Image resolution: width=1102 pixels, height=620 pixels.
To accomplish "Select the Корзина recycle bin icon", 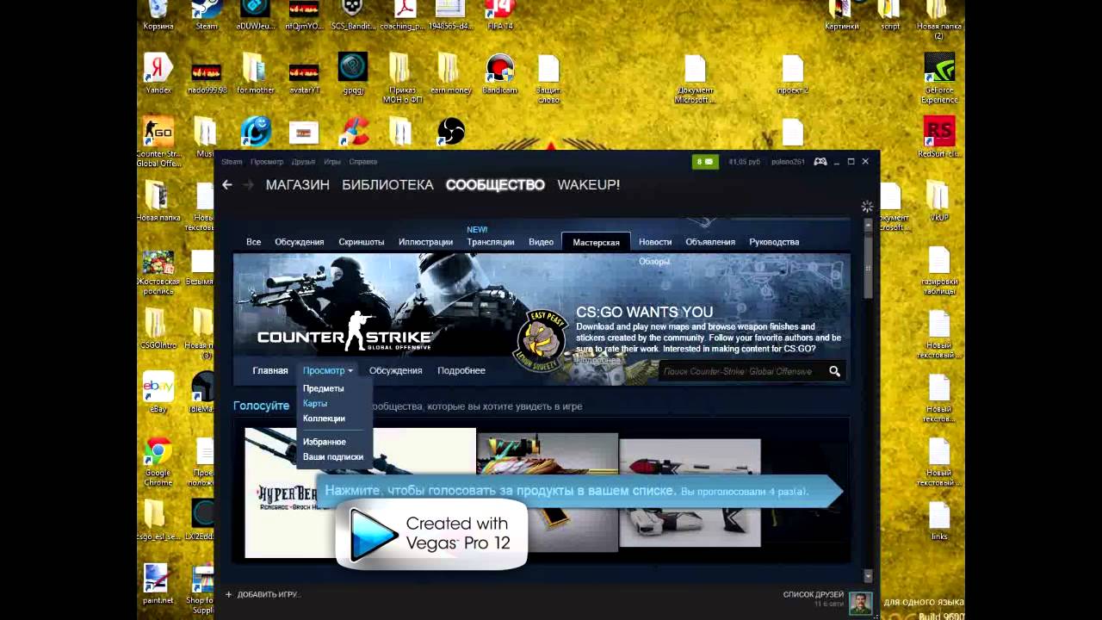I will point(158,15).
